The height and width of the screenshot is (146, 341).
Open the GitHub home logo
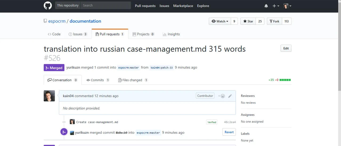click(x=48, y=6)
